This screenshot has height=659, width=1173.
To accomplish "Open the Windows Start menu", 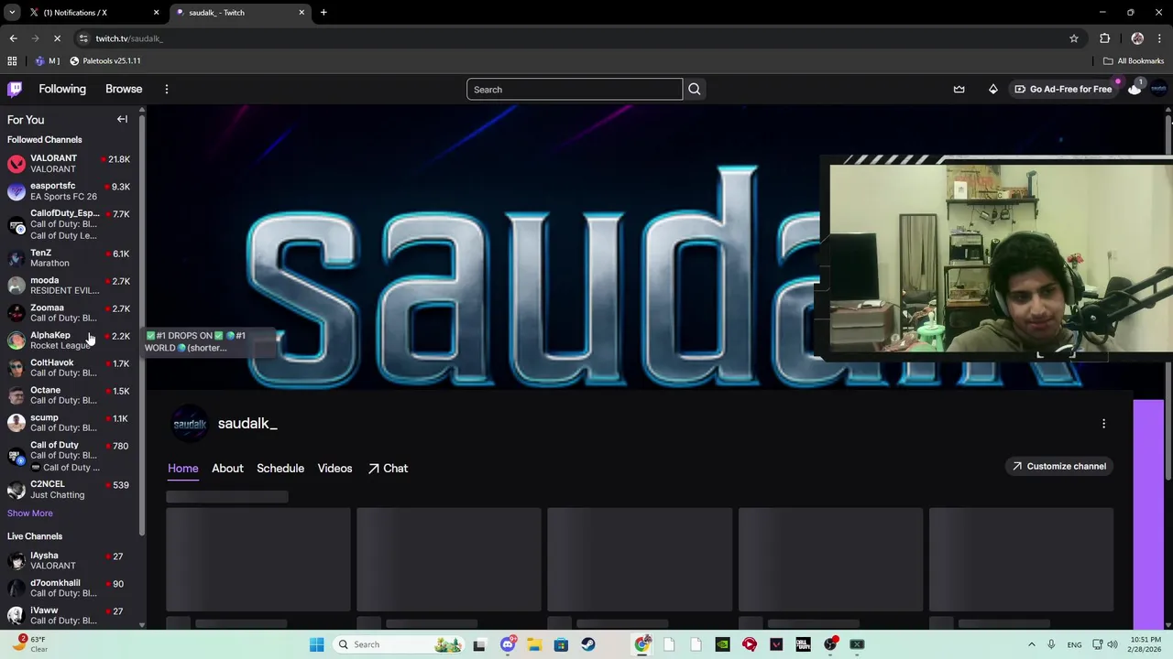I will [x=316, y=644].
